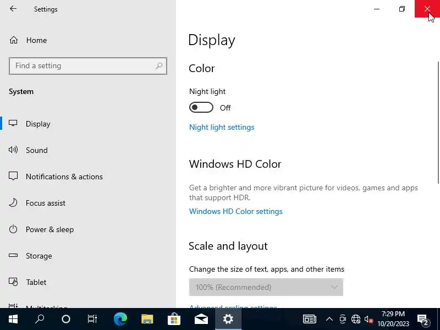The width and height of the screenshot is (440, 330).
Task: Go back with the Settings back arrow
Action: coord(13,9)
